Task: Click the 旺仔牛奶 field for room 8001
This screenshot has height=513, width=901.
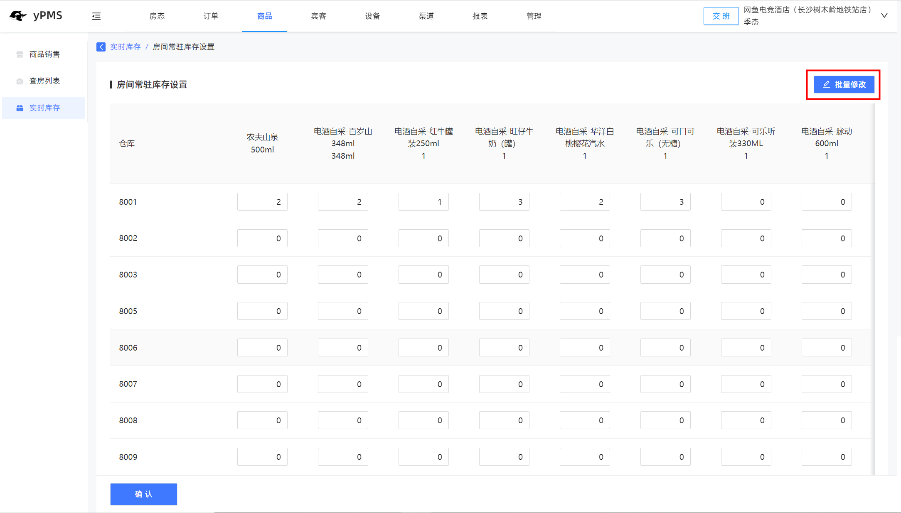Action: [x=504, y=202]
